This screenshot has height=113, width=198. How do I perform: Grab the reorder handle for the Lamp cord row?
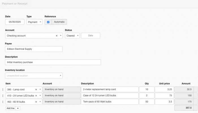coord(3,89)
